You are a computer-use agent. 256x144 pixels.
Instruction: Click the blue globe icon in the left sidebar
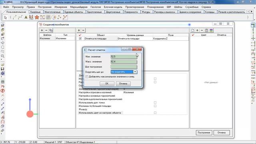coord(3,73)
